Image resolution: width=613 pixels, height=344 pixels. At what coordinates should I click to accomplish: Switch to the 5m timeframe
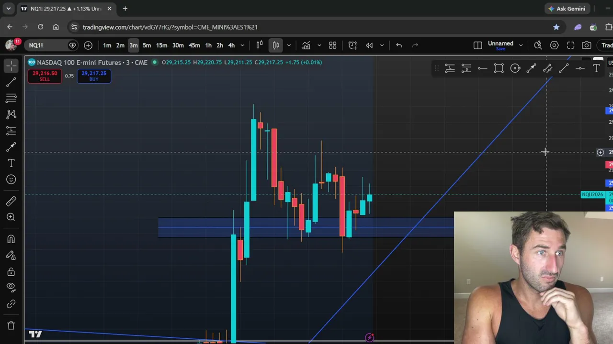pos(147,45)
